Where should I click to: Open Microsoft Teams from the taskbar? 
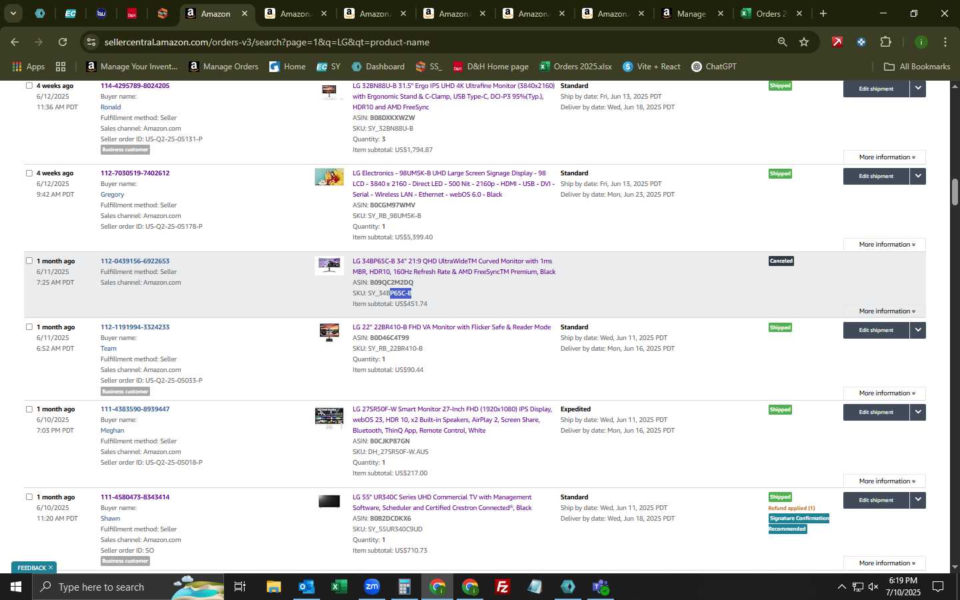[x=601, y=587]
